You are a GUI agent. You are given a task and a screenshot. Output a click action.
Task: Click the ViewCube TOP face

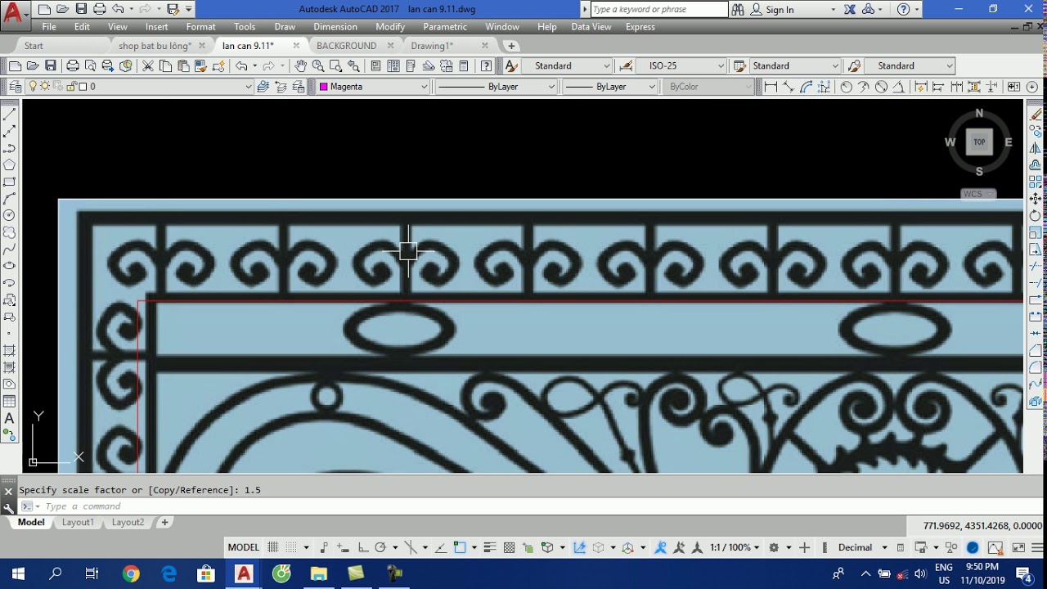coord(979,142)
